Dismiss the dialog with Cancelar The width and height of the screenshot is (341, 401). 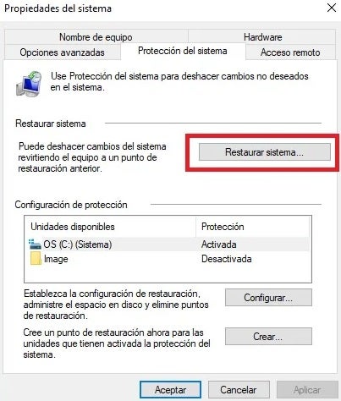(239, 390)
